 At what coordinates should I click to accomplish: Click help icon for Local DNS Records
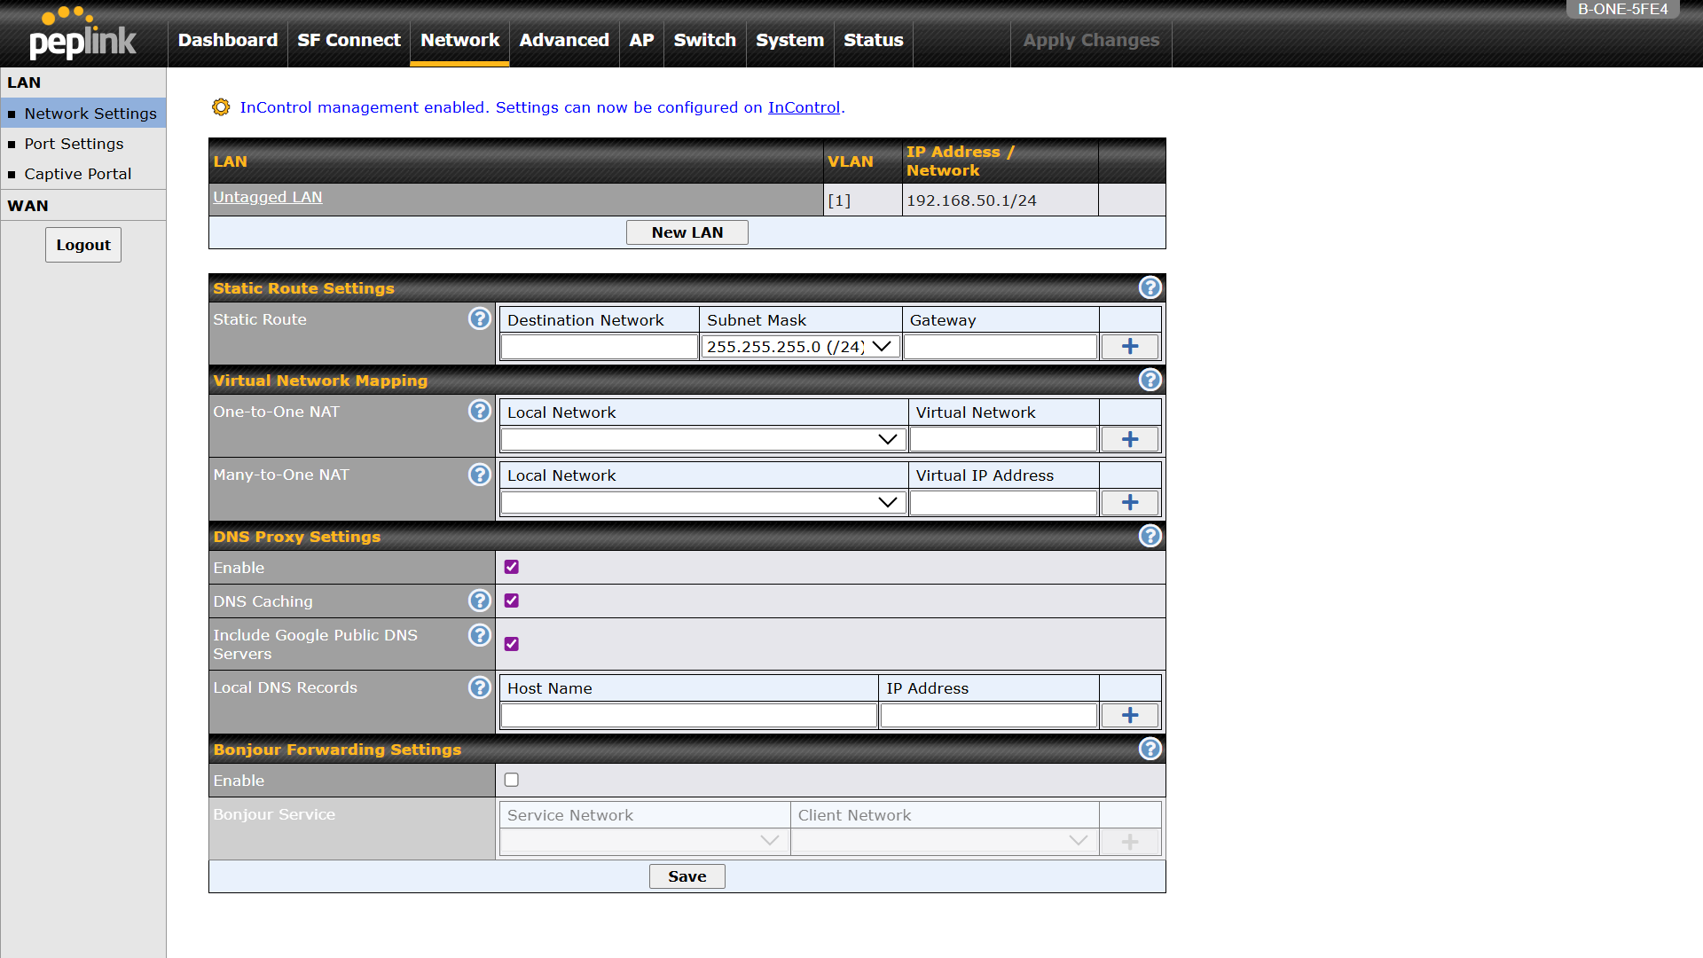point(479,688)
